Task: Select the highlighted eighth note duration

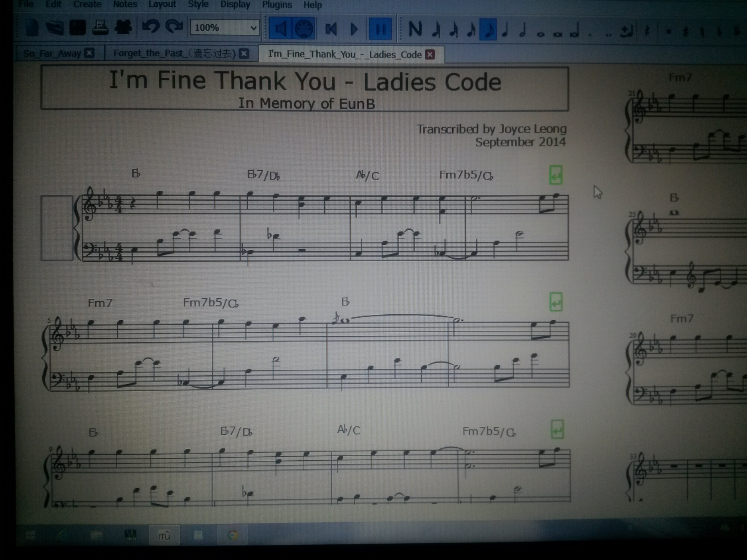Action: point(488,29)
